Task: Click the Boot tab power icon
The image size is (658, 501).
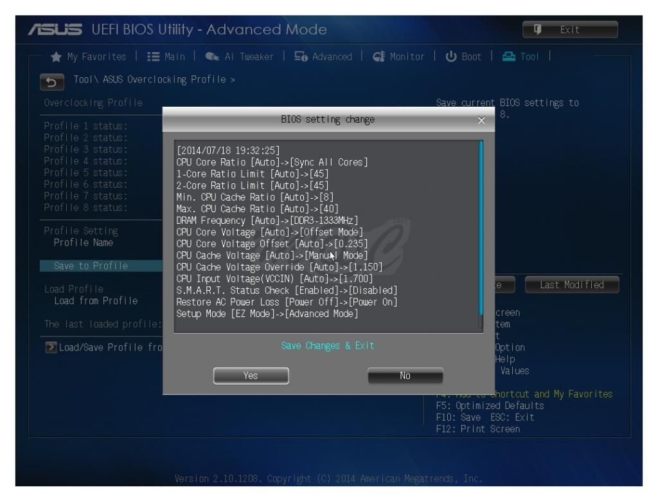Action: pos(451,57)
